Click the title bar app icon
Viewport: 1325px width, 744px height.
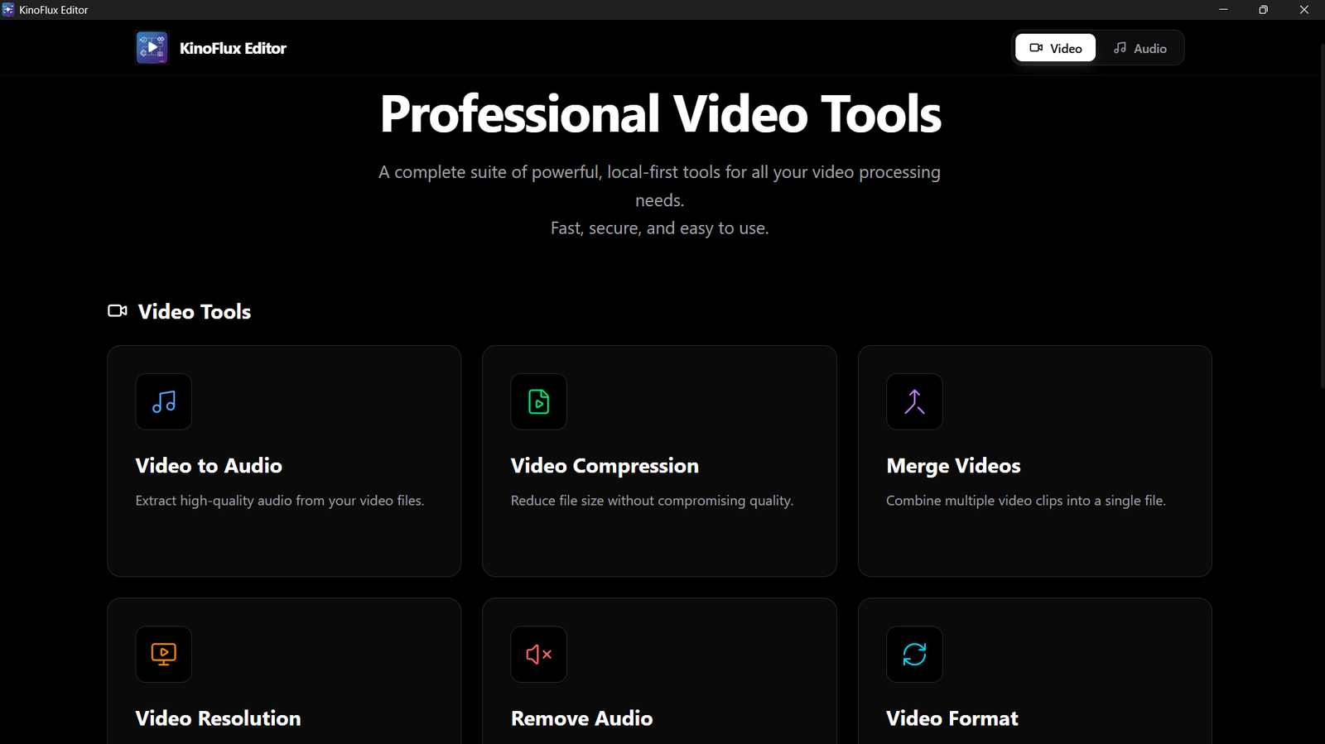(x=8, y=10)
